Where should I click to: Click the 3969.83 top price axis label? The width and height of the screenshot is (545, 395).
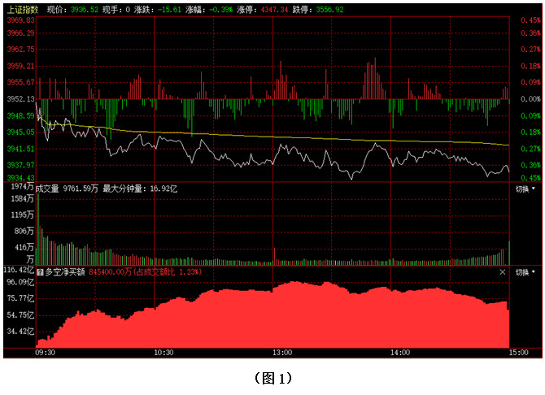(x=21, y=20)
